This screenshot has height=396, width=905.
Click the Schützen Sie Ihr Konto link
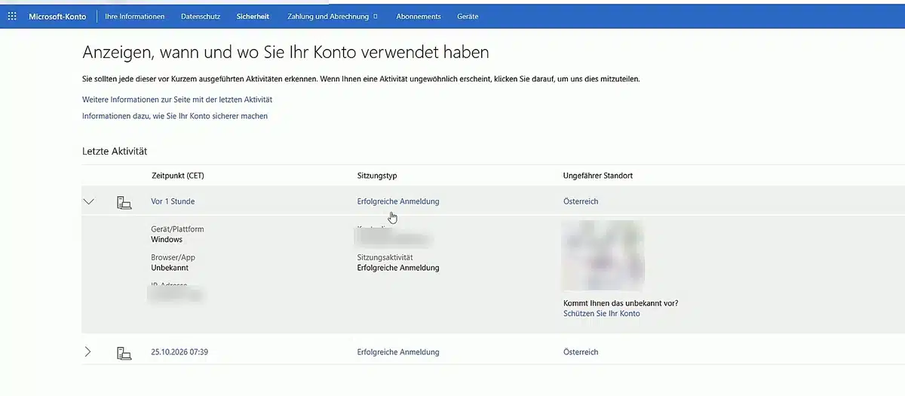click(x=602, y=313)
